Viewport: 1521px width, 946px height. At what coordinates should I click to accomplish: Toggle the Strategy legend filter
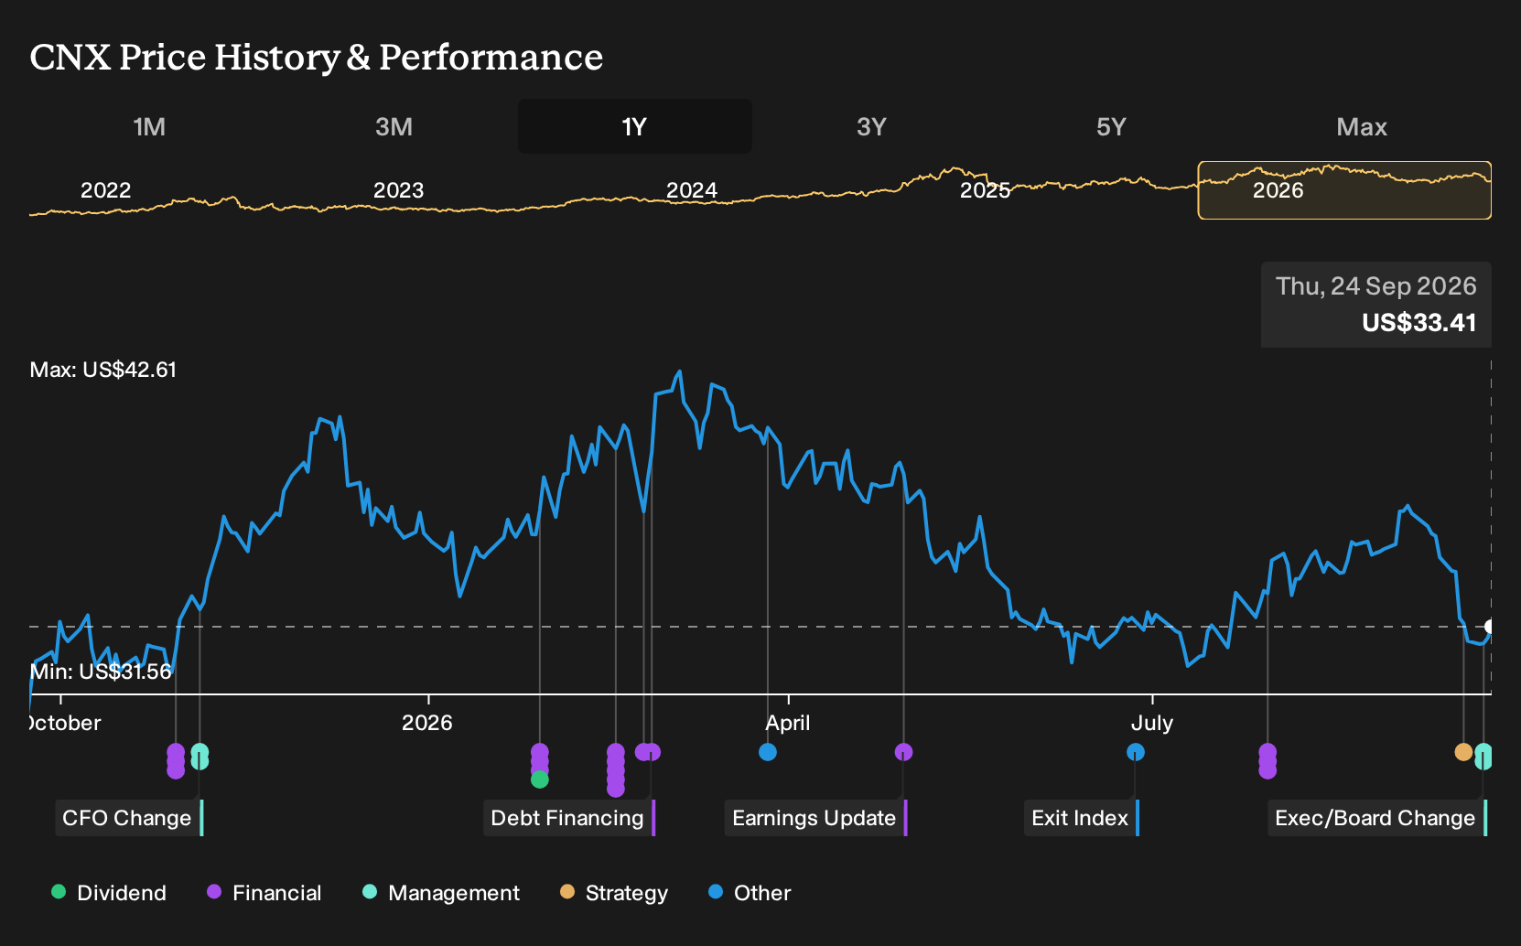click(x=614, y=892)
